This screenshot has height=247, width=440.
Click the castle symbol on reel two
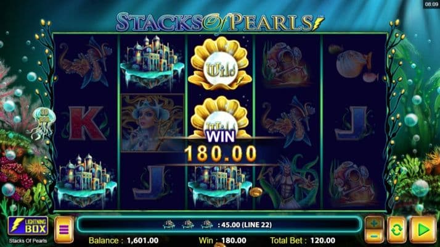pos(152,61)
